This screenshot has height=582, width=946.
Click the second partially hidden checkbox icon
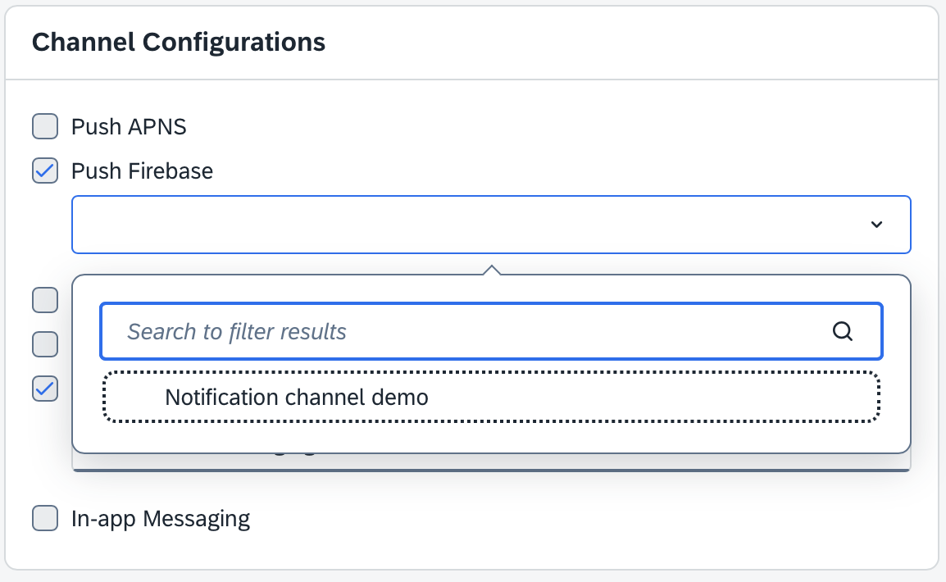tap(45, 344)
